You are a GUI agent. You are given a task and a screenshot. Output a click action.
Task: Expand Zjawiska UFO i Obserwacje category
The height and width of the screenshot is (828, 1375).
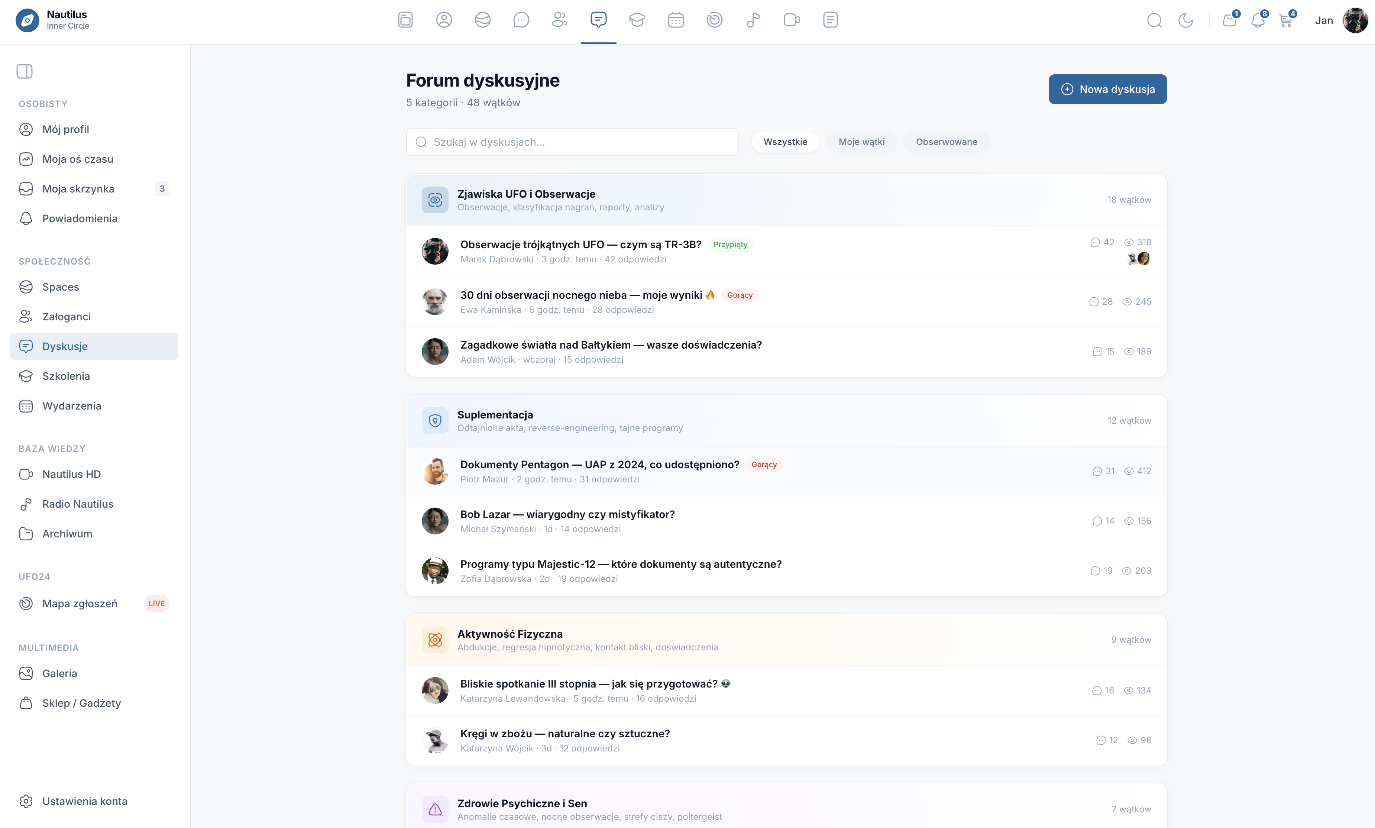(526, 194)
